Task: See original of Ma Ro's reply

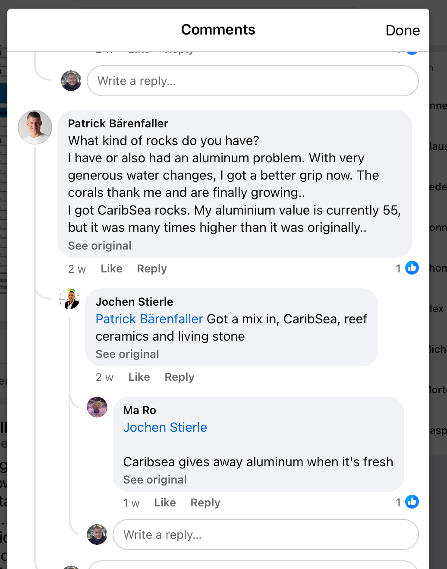Action: tap(155, 480)
